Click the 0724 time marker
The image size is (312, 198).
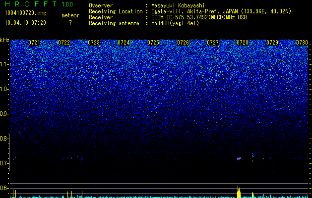point(124,43)
